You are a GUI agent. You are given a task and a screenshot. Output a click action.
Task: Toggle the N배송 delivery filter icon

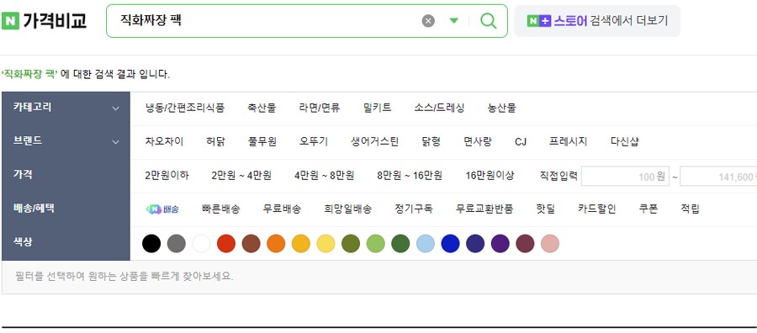(x=162, y=209)
